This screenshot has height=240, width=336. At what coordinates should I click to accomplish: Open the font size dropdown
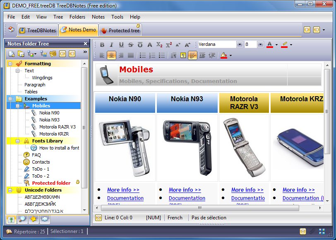[260, 45]
